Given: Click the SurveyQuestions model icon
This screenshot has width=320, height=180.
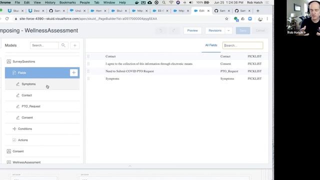Looking at the screenshot, I should click(9, 61).
